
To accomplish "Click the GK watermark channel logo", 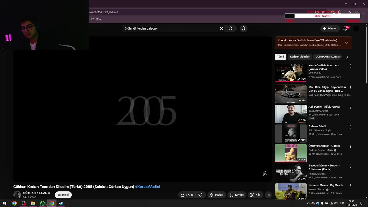I will [x=265, y=173].
